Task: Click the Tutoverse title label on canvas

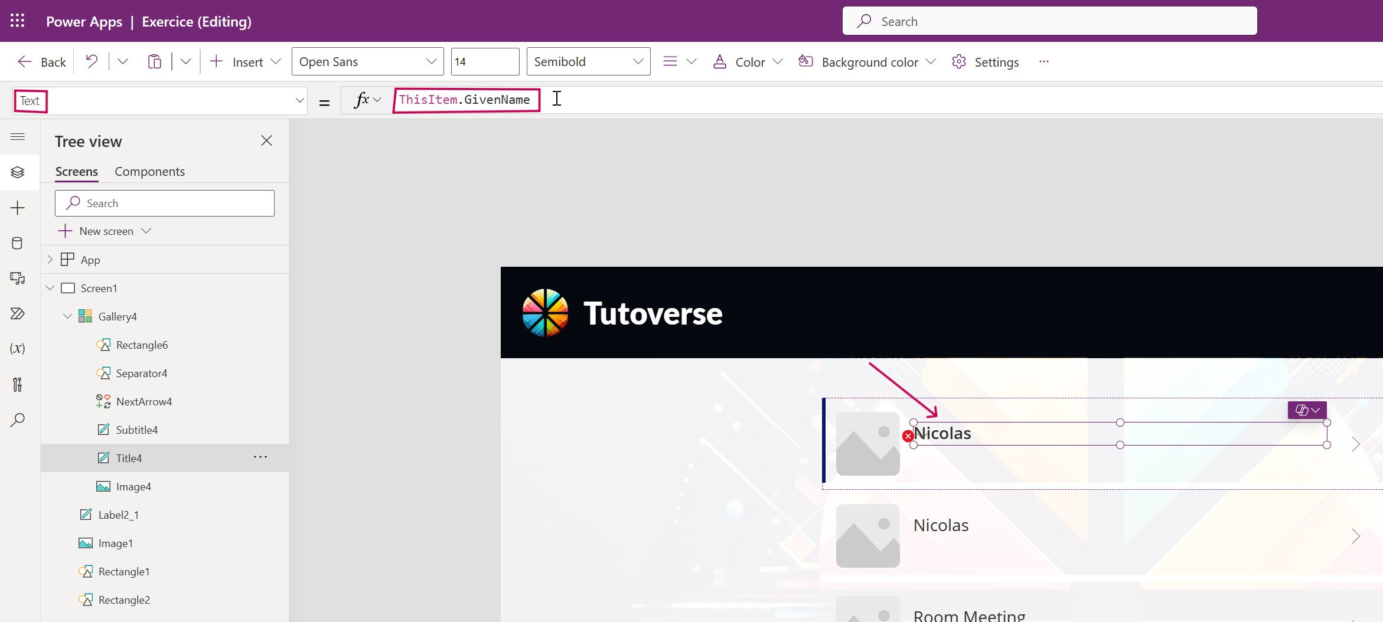Action: [x=653, y=313]
